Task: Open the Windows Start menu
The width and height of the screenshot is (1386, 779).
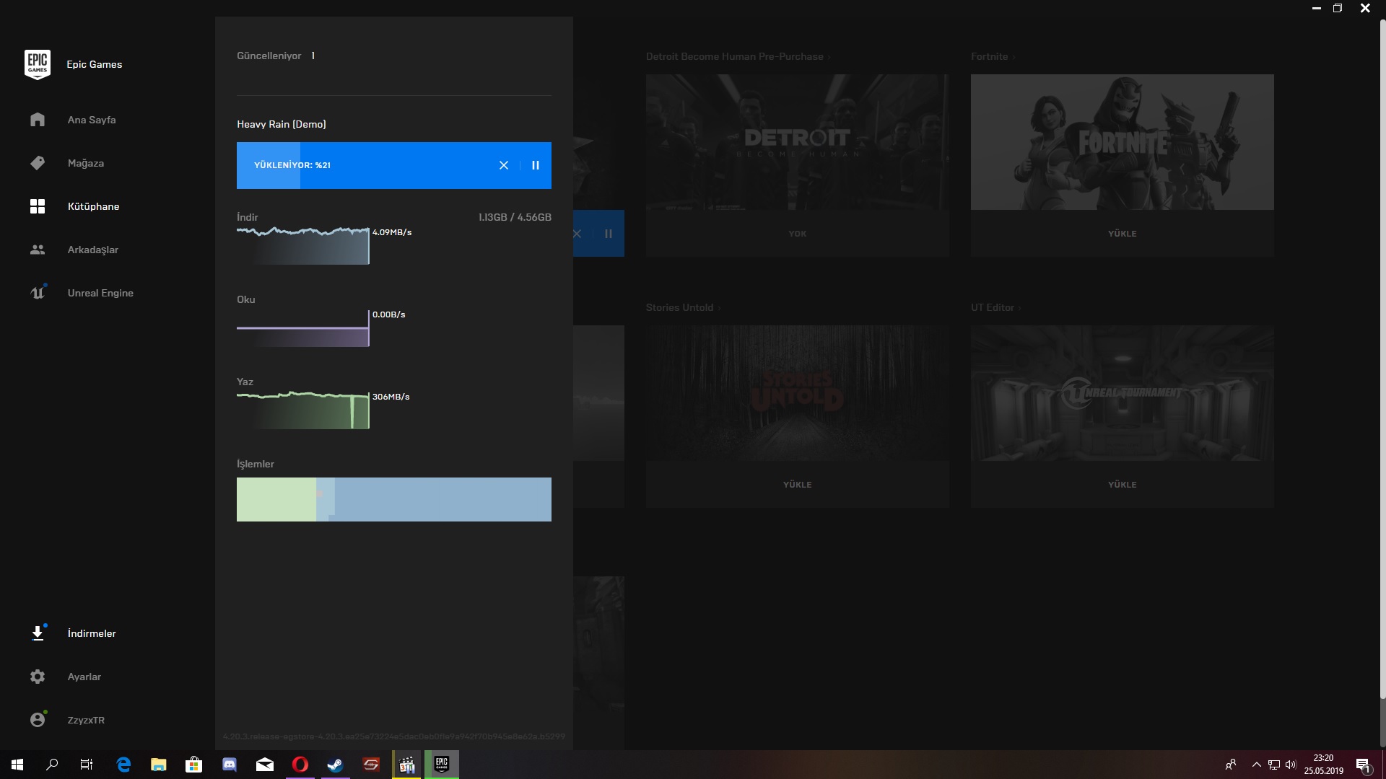Action: (x=17, y=765)
